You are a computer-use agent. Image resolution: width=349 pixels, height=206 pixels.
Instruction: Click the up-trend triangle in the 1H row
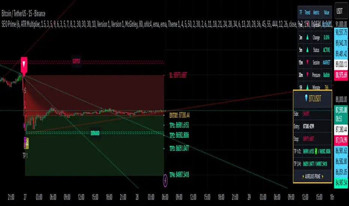(x=307, y=87)
